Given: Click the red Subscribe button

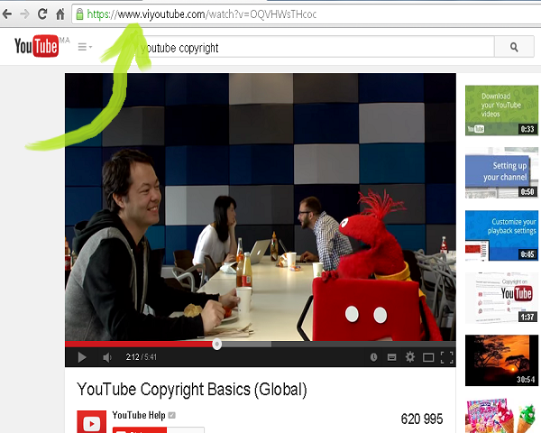Looking at the screenshot, I should click(140, 430).
